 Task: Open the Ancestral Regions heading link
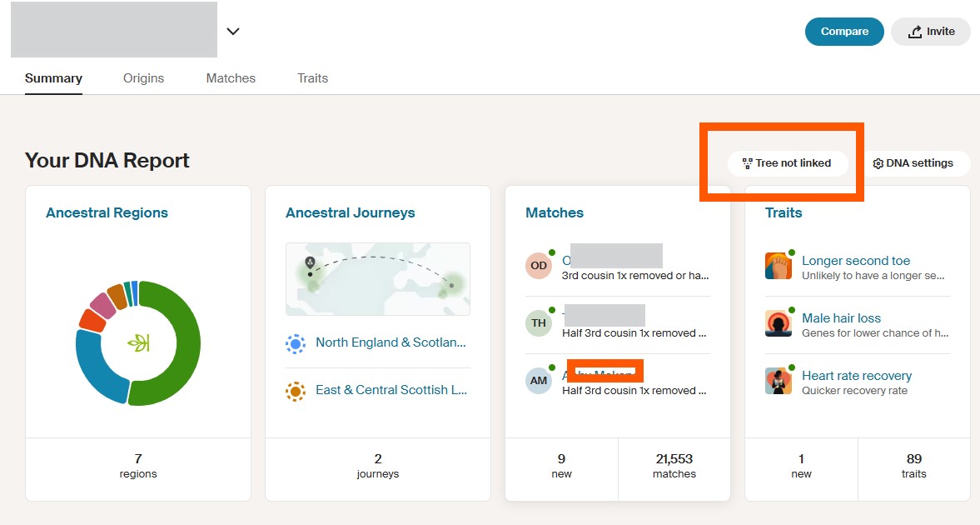(107, 212)
